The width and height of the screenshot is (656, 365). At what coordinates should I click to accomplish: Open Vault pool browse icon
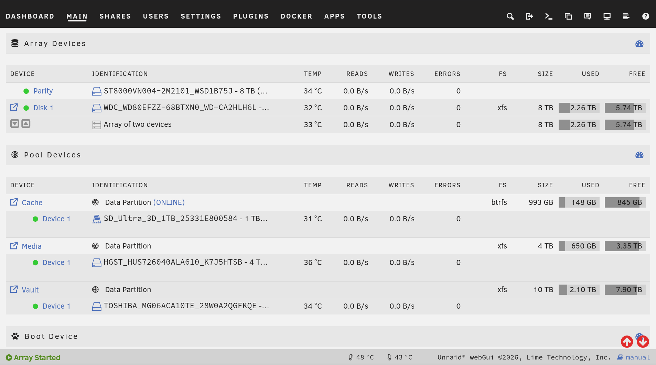14,289
